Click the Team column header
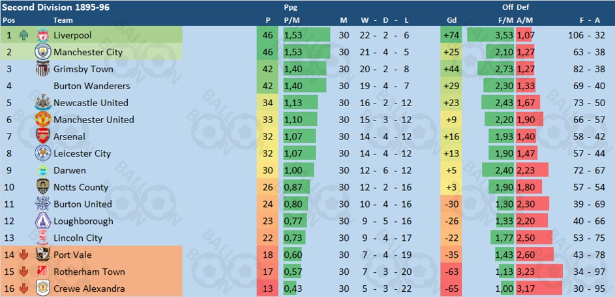 (63, 20)
